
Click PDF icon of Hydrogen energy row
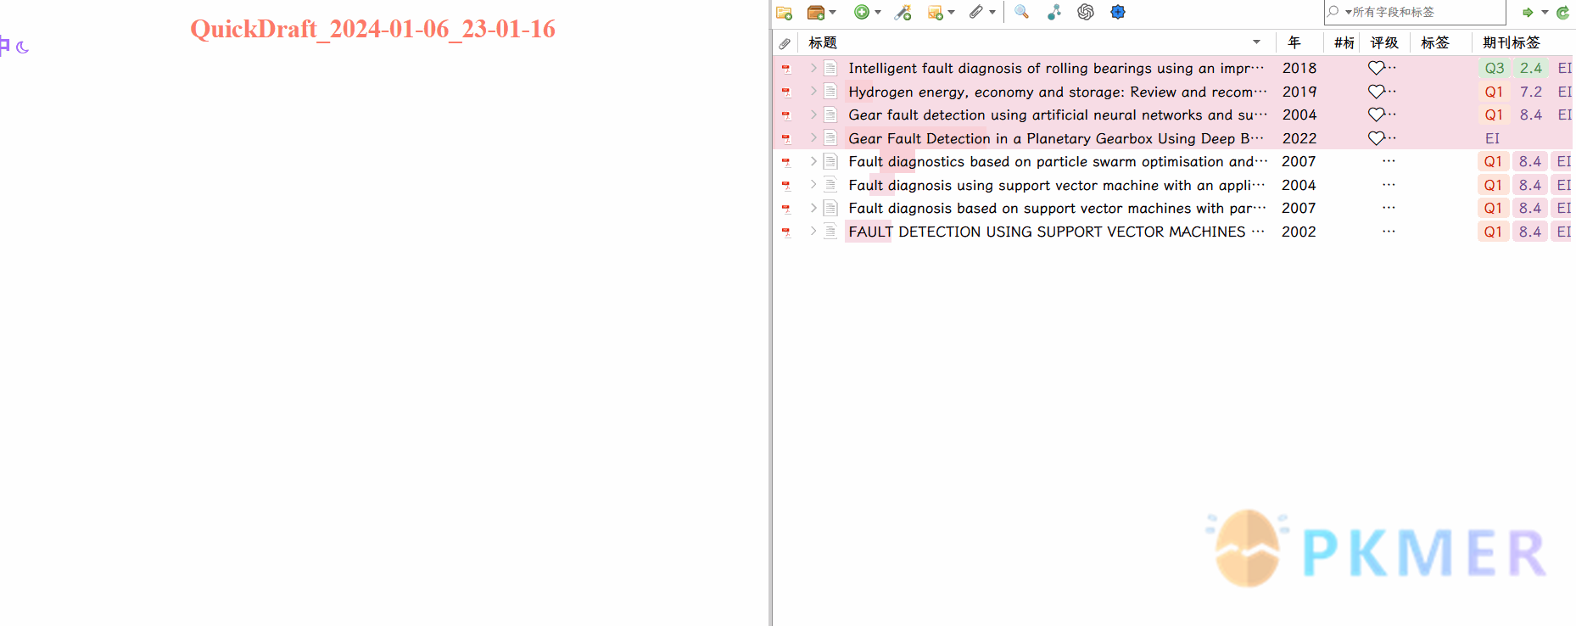tap(786, 92)
